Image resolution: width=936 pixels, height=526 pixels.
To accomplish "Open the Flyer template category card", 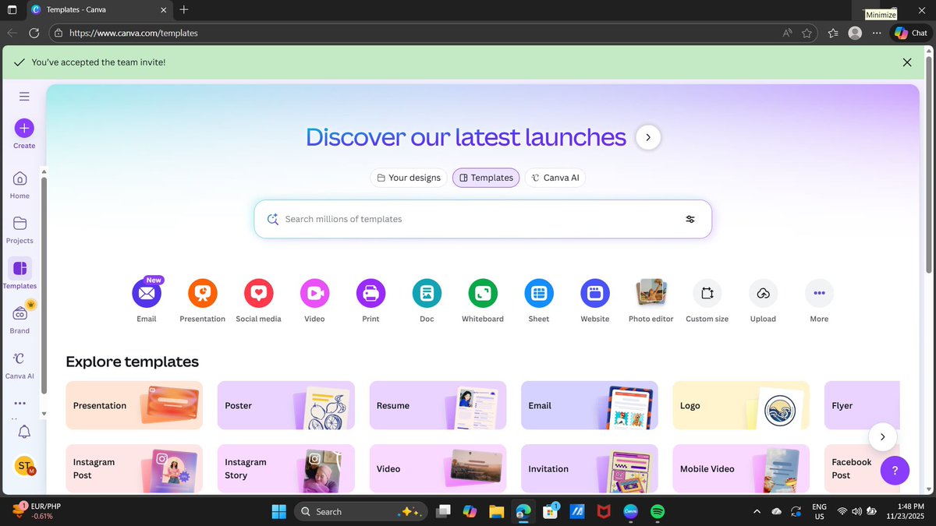I will pos(862,405).
